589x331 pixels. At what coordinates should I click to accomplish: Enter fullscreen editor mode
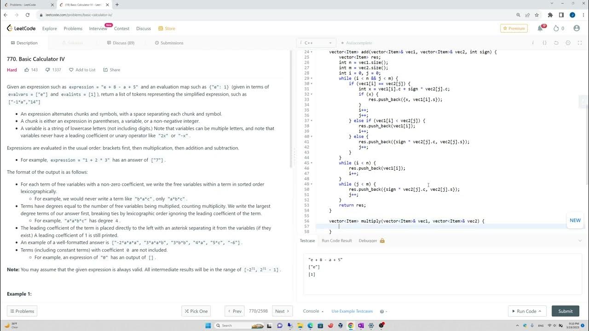[x=579, y=43]
